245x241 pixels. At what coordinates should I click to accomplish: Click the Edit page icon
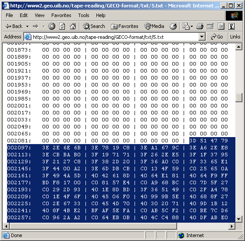pos(210,26)
